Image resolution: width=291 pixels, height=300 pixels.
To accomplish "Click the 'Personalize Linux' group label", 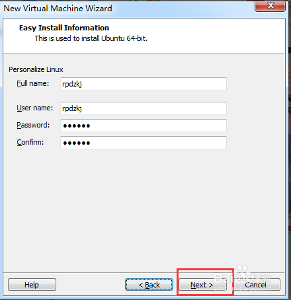I will 36,69.
